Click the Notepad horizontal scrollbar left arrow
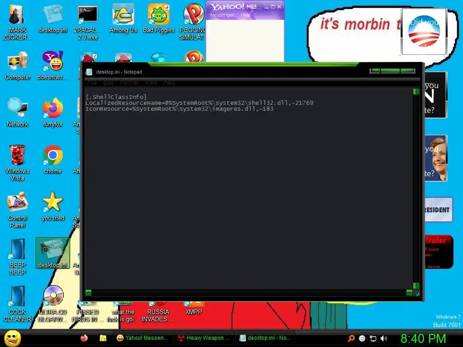463x347 pixels. tap(88, 292)
